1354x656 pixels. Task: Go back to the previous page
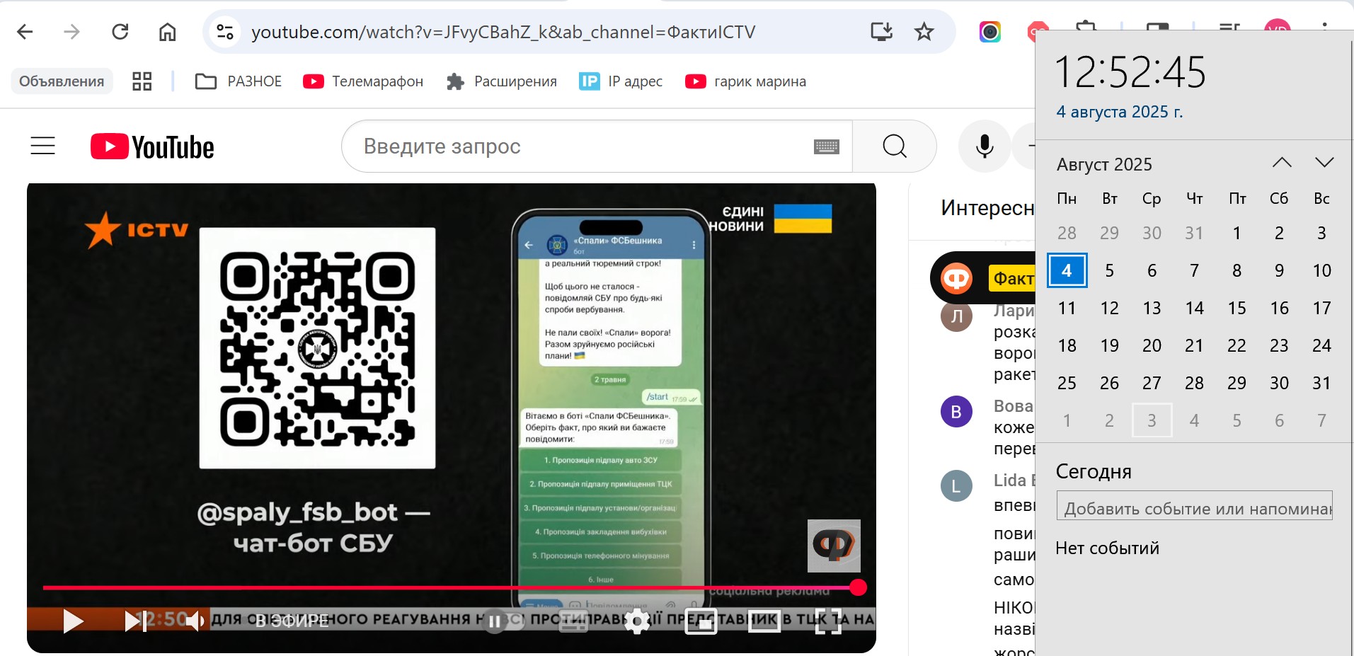point(25,32)
